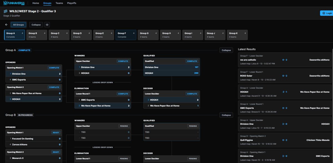333x163 pixels.
Task: Click the Collapse button in the toolbar
Action: click(x=36, y=25)
